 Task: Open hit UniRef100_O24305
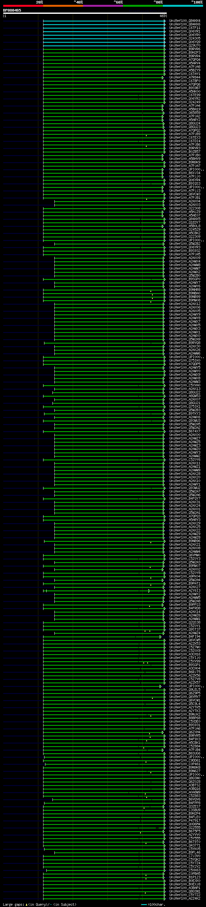185,38
